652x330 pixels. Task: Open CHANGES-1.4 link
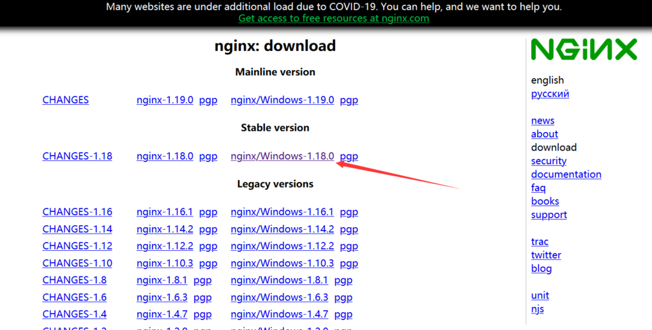pyautogui.click(x=75, y=314)
